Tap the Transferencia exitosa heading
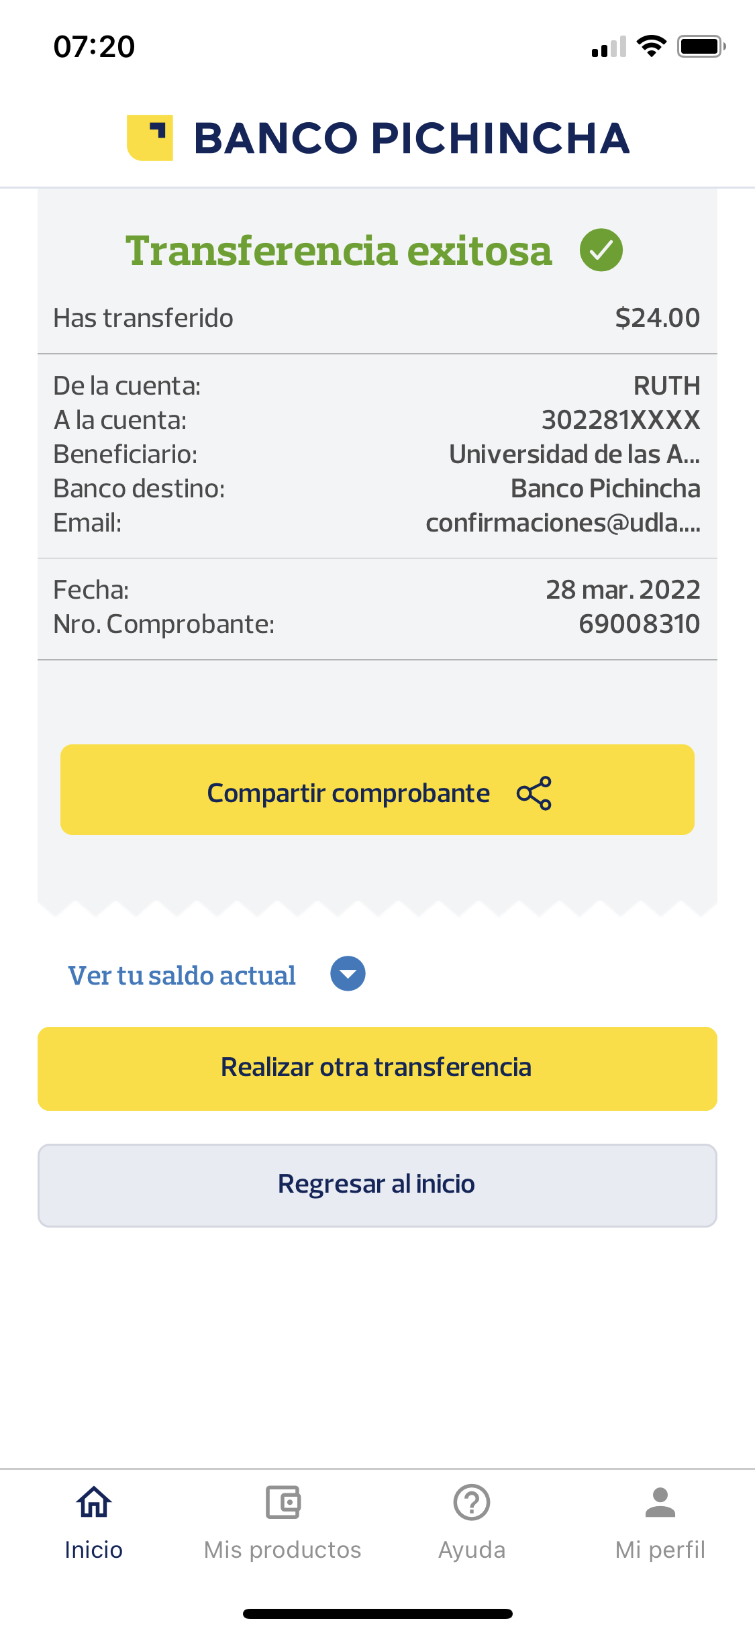The image size is (755, 1635). [339, 251]
